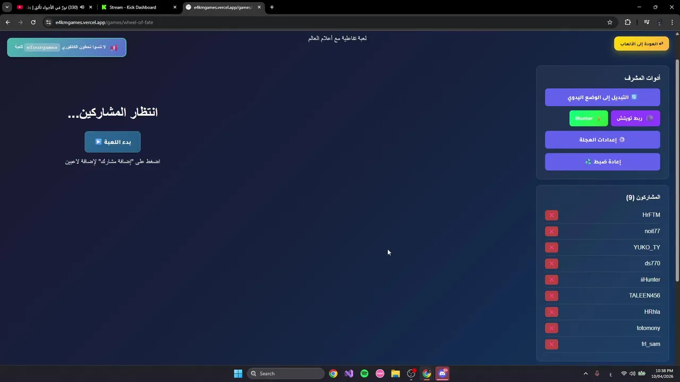Go back in browser history

point(7,22)
